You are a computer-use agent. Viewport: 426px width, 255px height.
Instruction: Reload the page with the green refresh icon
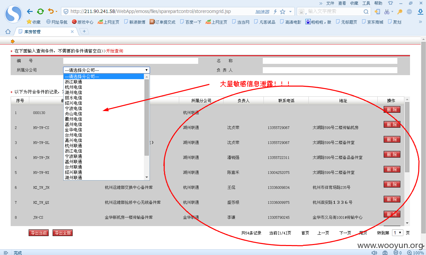tap(40, 12)
